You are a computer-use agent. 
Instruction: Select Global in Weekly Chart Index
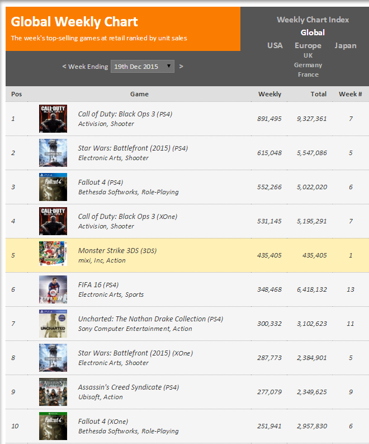click(x=313, y=32)
